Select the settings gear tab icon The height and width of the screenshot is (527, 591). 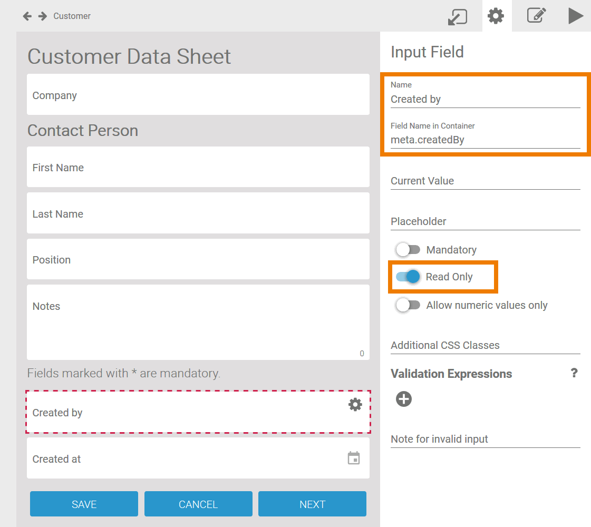[496, 16]
